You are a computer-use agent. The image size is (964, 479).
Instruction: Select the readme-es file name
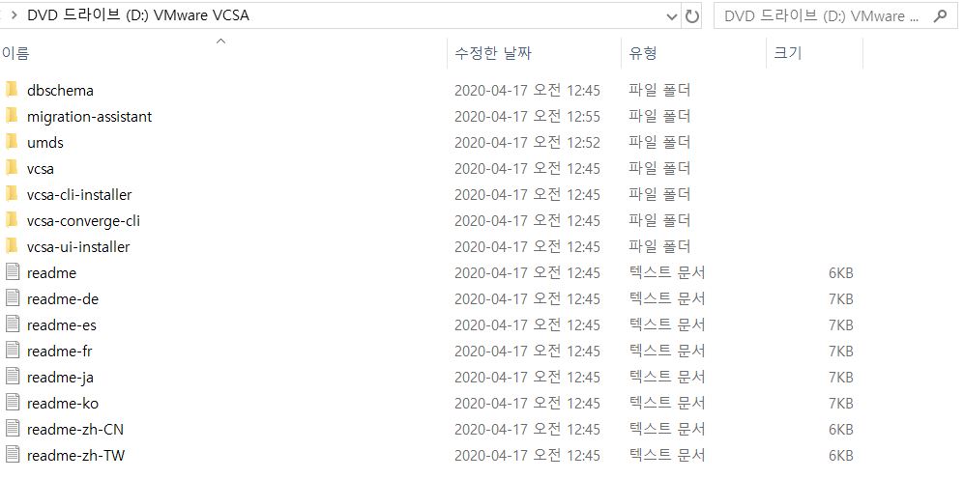[x=62, y=324]
